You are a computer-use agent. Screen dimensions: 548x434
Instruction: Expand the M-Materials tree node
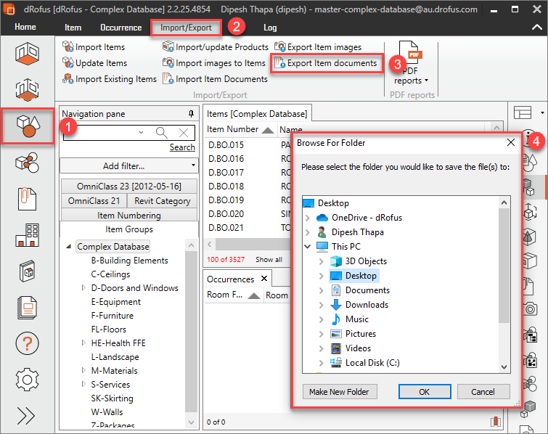83,370
